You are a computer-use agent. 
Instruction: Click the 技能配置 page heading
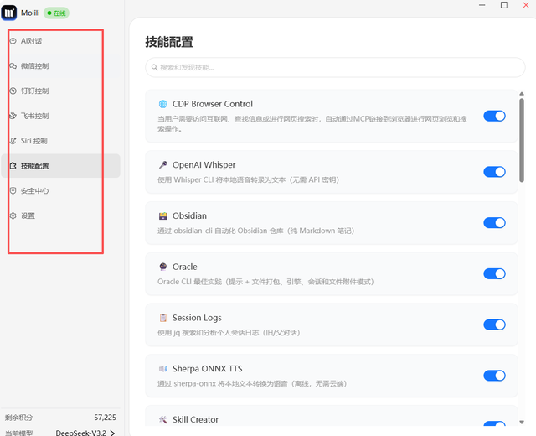coord(169,42)
